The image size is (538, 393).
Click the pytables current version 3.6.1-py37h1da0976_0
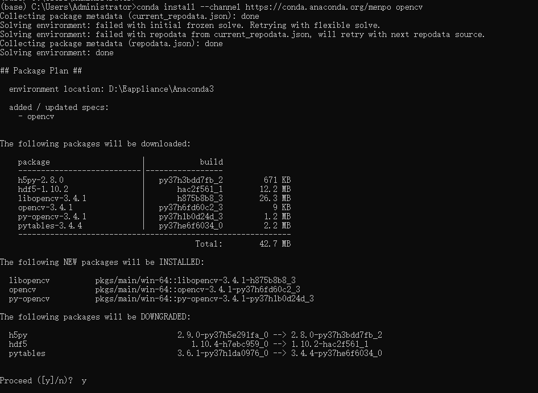point(222,353)
